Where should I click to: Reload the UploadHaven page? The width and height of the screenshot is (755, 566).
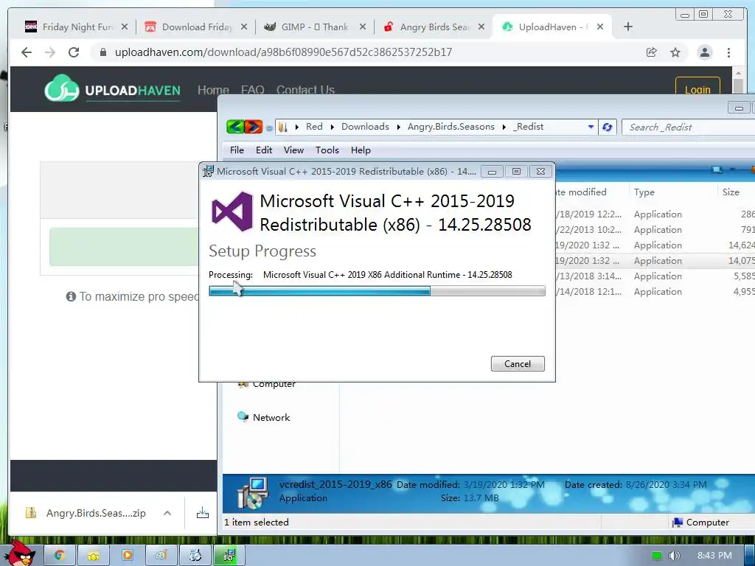(x=74, y=52)
